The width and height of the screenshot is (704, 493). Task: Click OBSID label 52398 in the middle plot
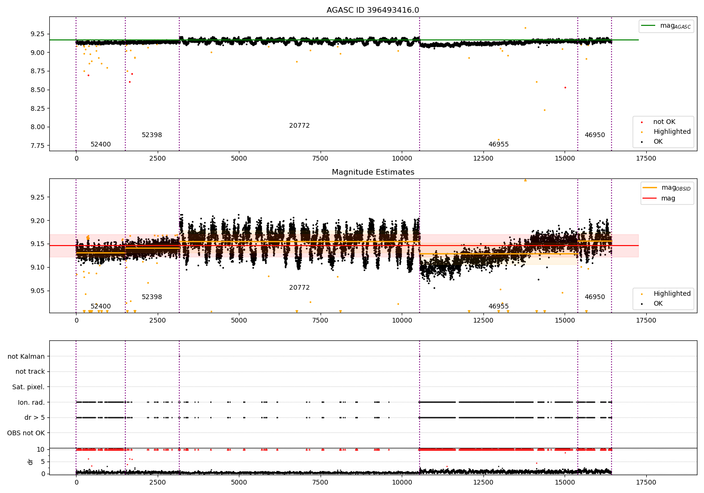[x=152, y=297]
